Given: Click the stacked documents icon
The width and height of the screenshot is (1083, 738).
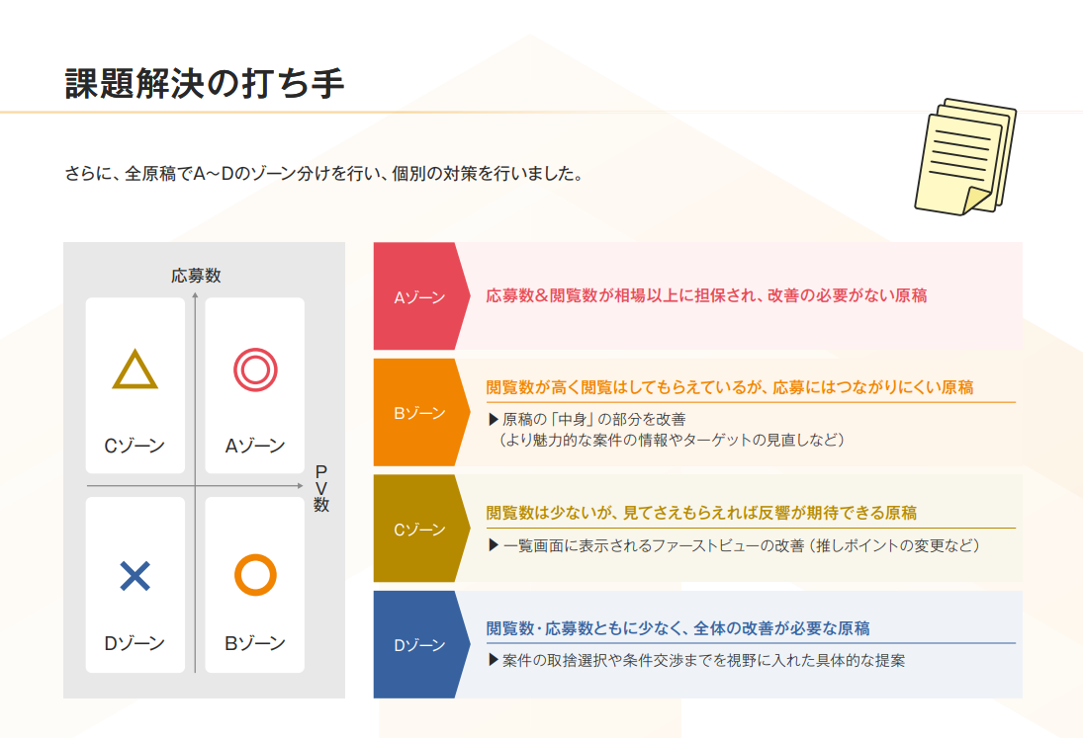Looking at the screenshot, I should pos(964,156).
